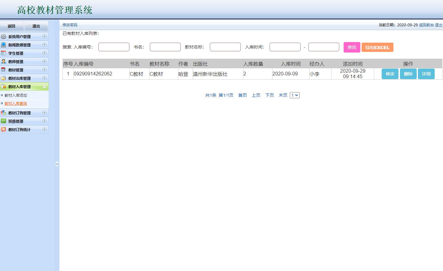Click the monitor icon for 新闻数据管理
The height and width of the screenshot is (271, 443).
[x=3, y=44]
